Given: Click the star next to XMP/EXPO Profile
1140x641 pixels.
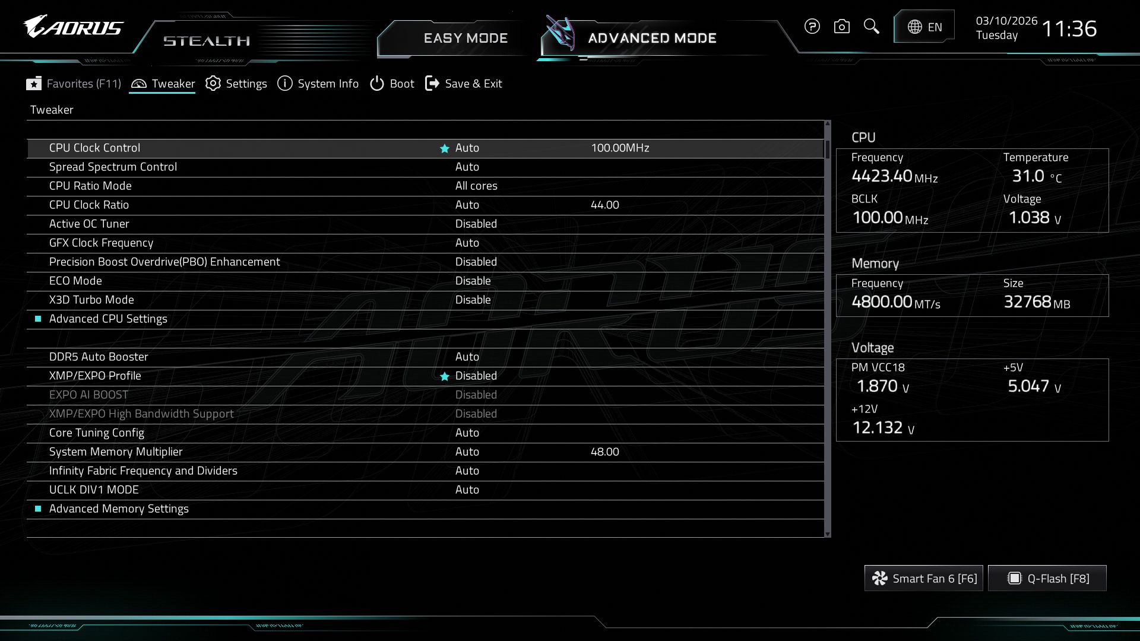Looking at the screenshot, I should click(444, 376).
